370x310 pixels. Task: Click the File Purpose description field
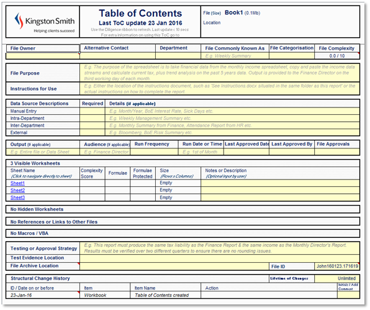point(220,73)
